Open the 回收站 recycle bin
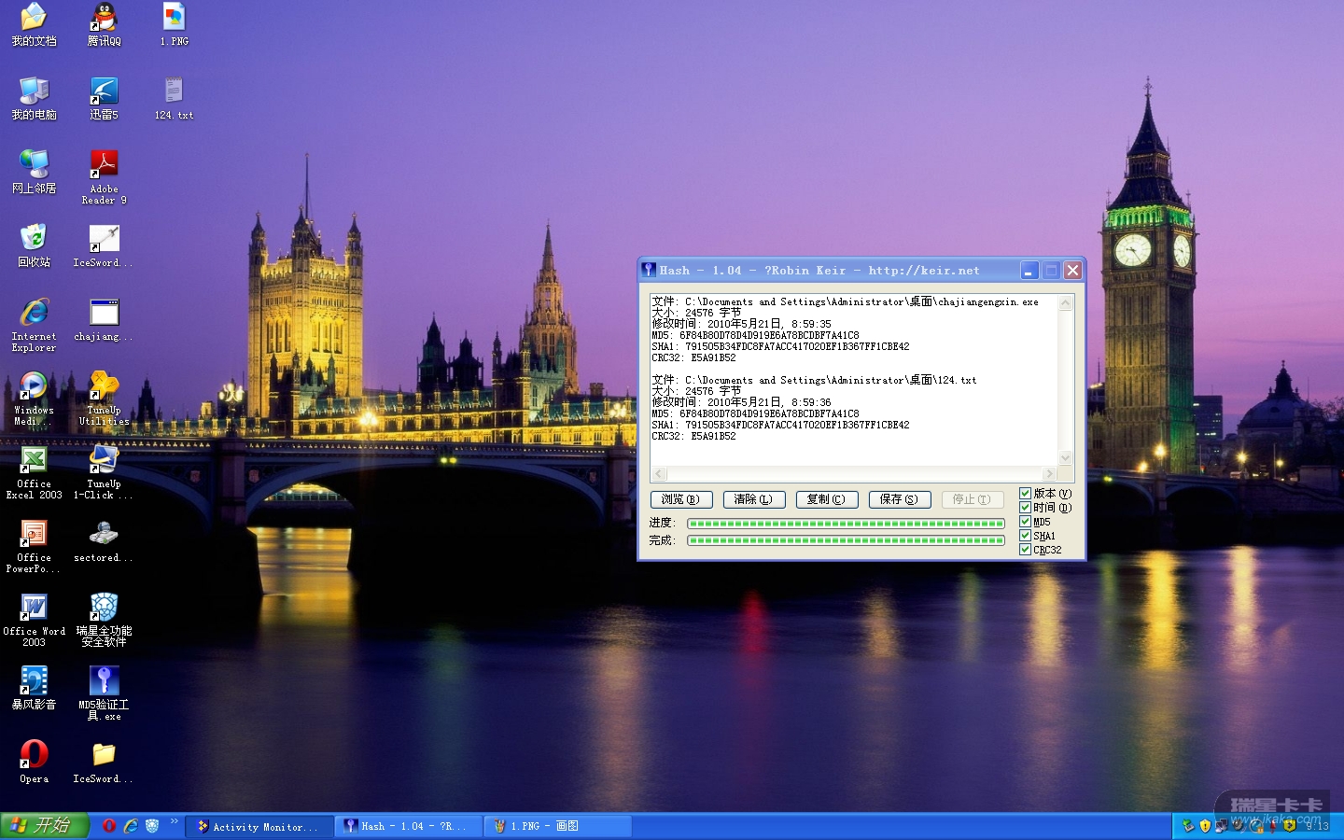The image size is (1344, 840). [34, 245]
